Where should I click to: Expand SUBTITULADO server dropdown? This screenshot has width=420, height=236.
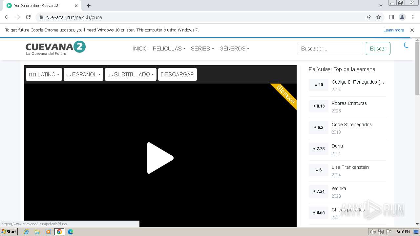coord(131,74)
